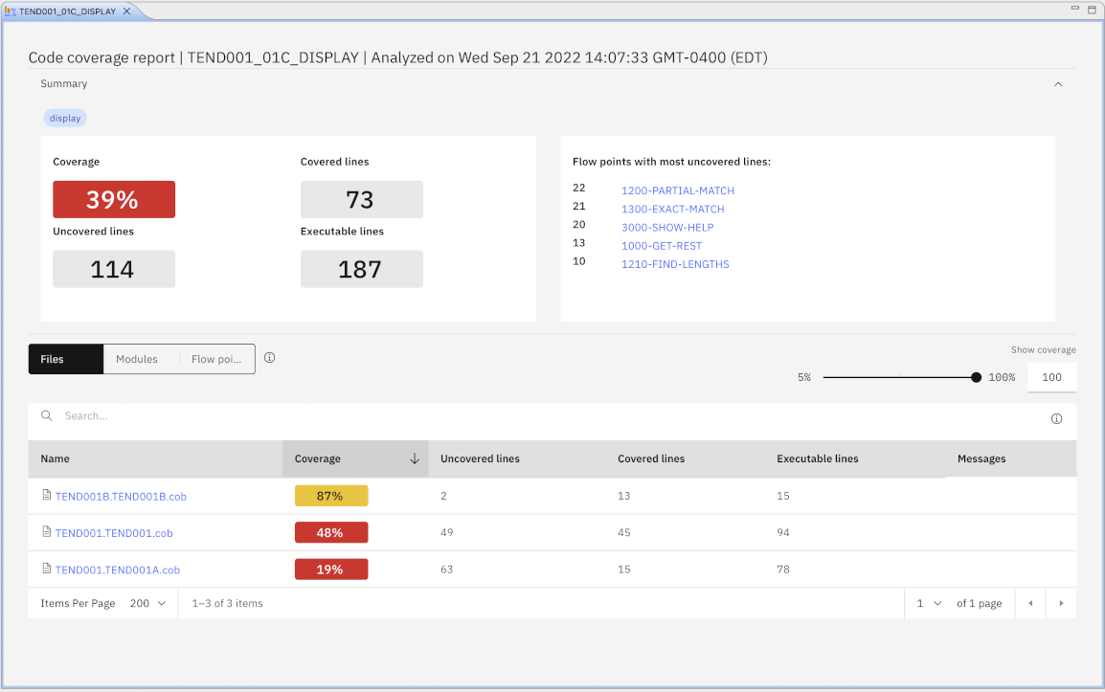Collapse the Summary section
The height and width of the screenshot is (692, 1105).
(x=1058, y=84)
